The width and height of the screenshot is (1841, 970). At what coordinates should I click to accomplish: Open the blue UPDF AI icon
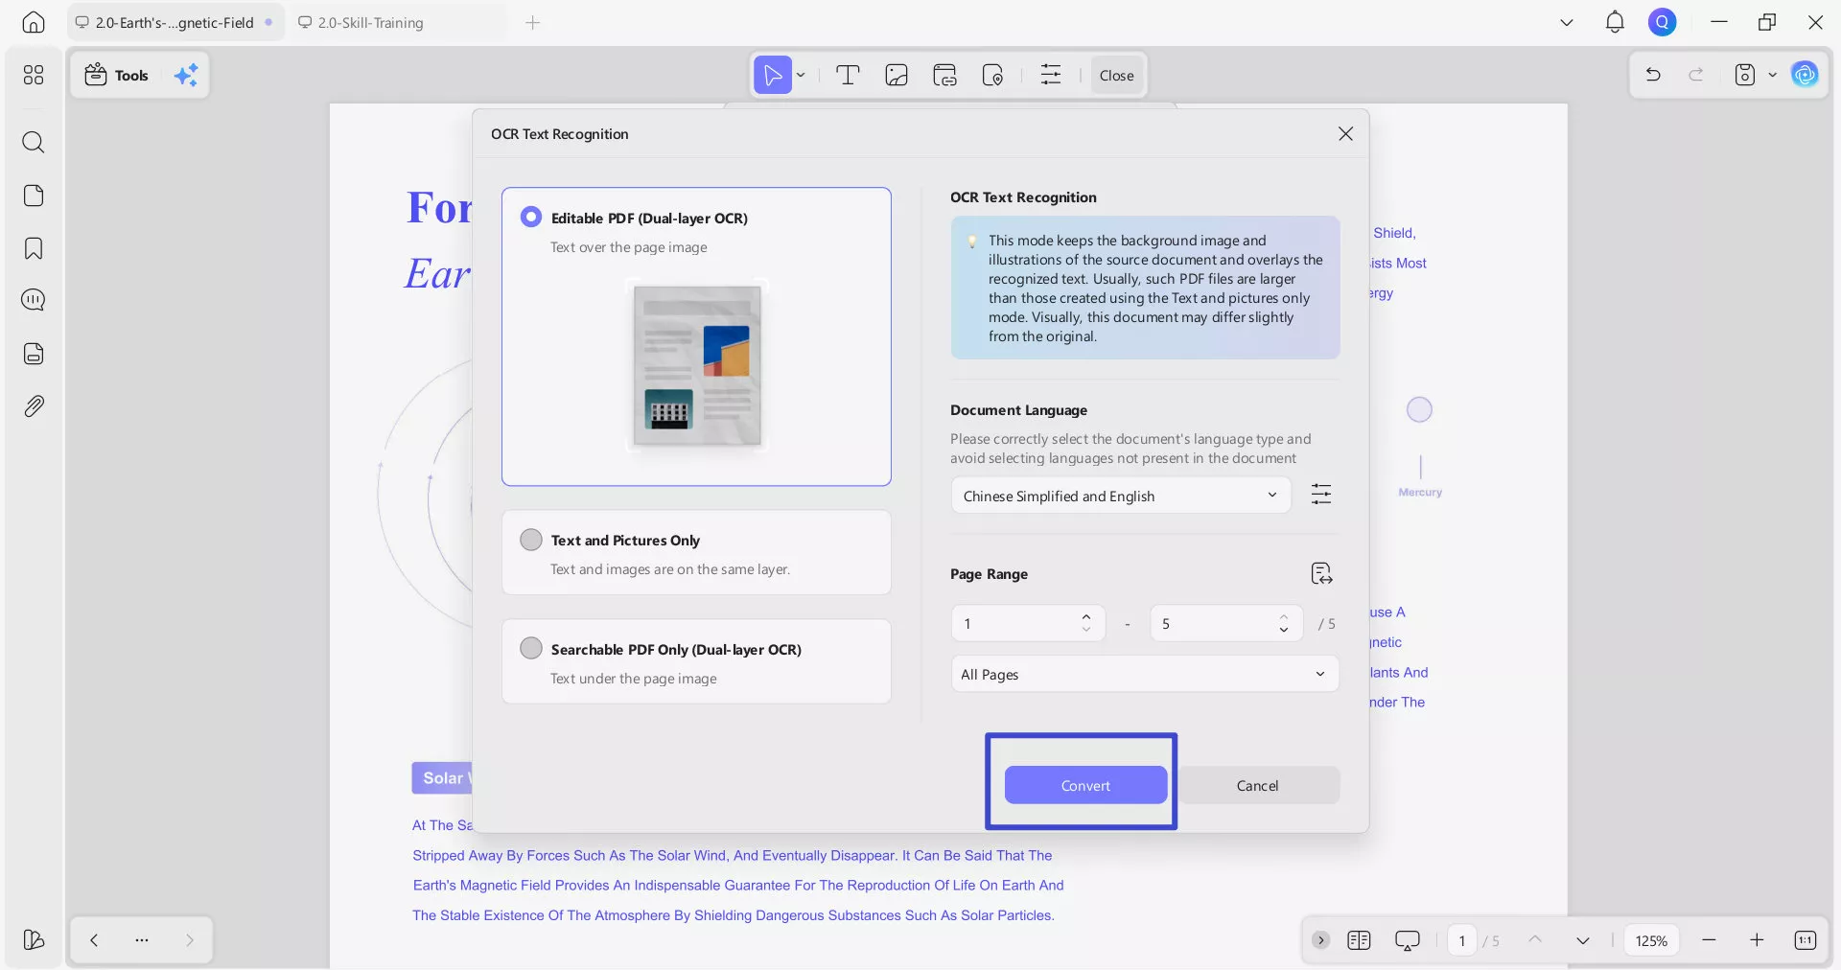coord(1805,75)
